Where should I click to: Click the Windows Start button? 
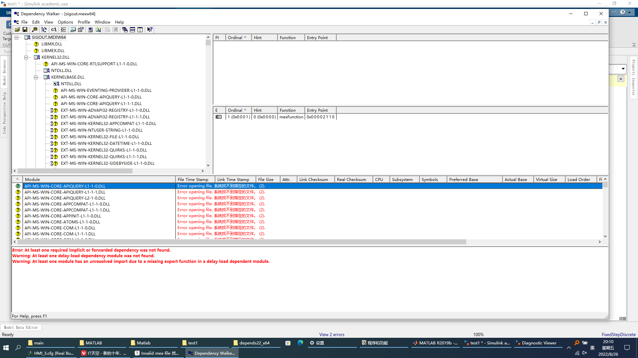[x=6, y=348]
